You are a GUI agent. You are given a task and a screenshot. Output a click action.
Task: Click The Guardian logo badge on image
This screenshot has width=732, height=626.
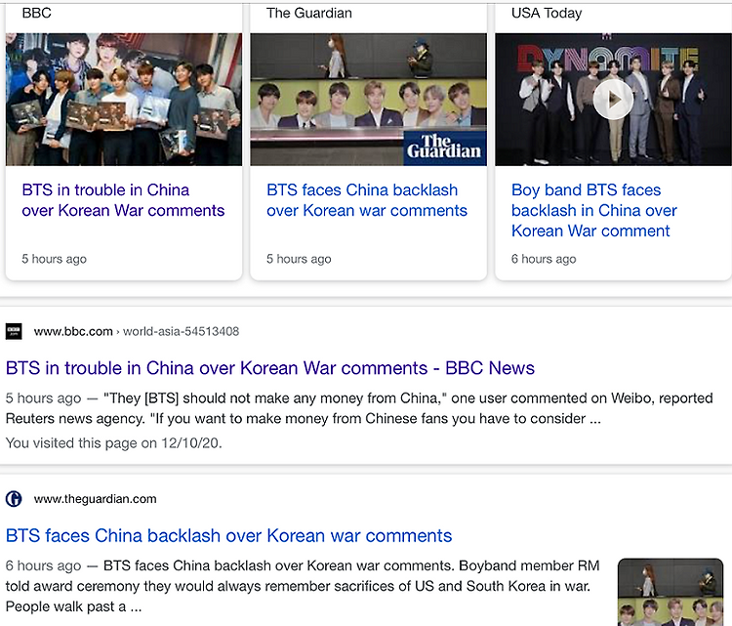[x=444, y=147]
